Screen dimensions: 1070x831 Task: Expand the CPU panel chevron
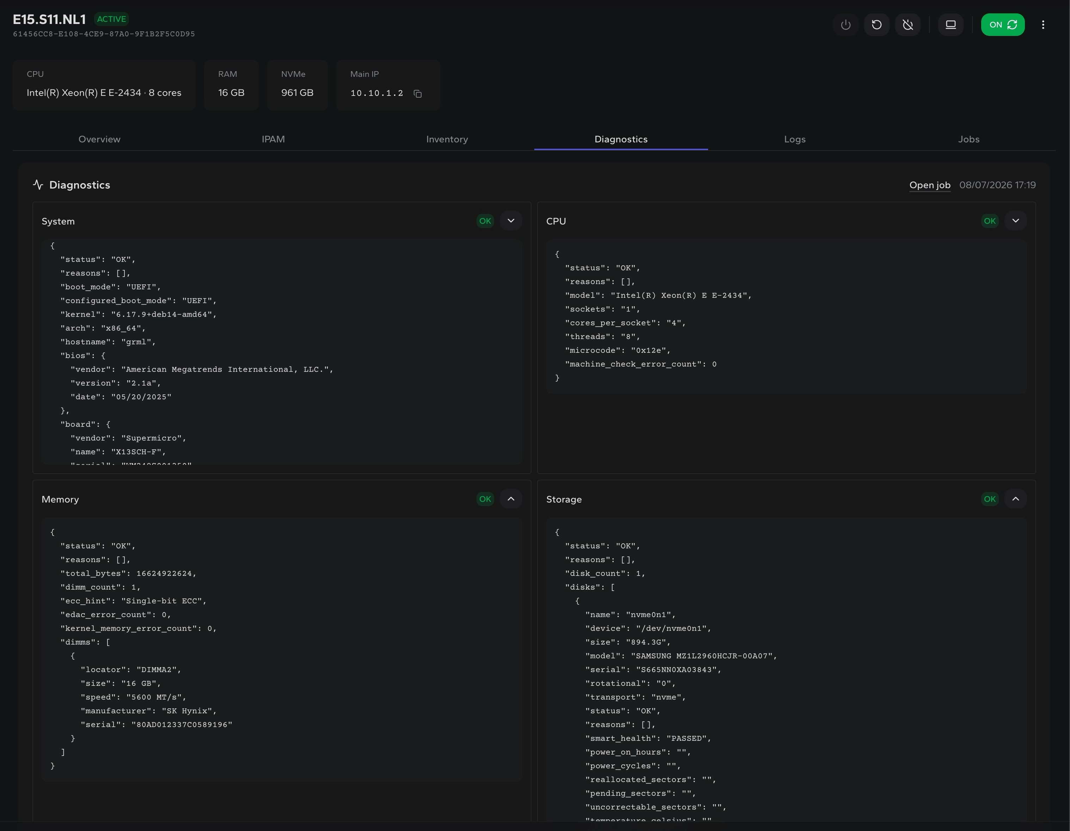click(x=1016, y=221)
